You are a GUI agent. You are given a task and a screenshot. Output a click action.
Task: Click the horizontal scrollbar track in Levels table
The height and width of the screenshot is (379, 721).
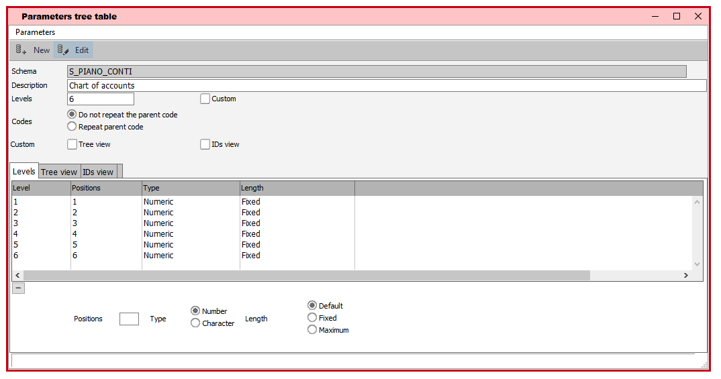(636, 275)
